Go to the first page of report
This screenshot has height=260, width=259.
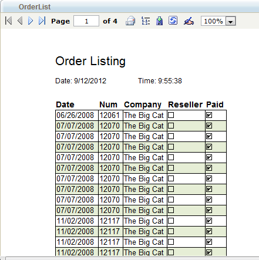click(x=9, y=21)
